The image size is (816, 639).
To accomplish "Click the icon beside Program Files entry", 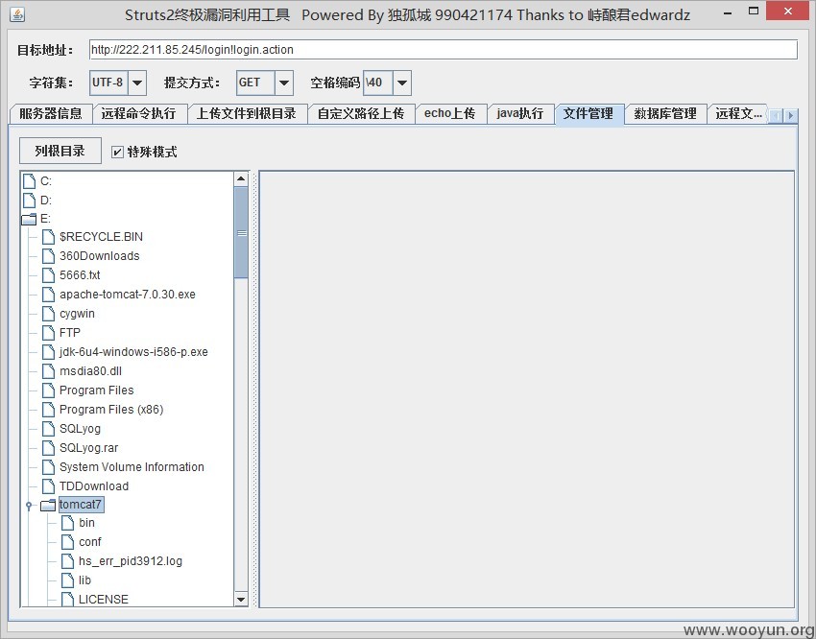I will (x=48, y=390).
